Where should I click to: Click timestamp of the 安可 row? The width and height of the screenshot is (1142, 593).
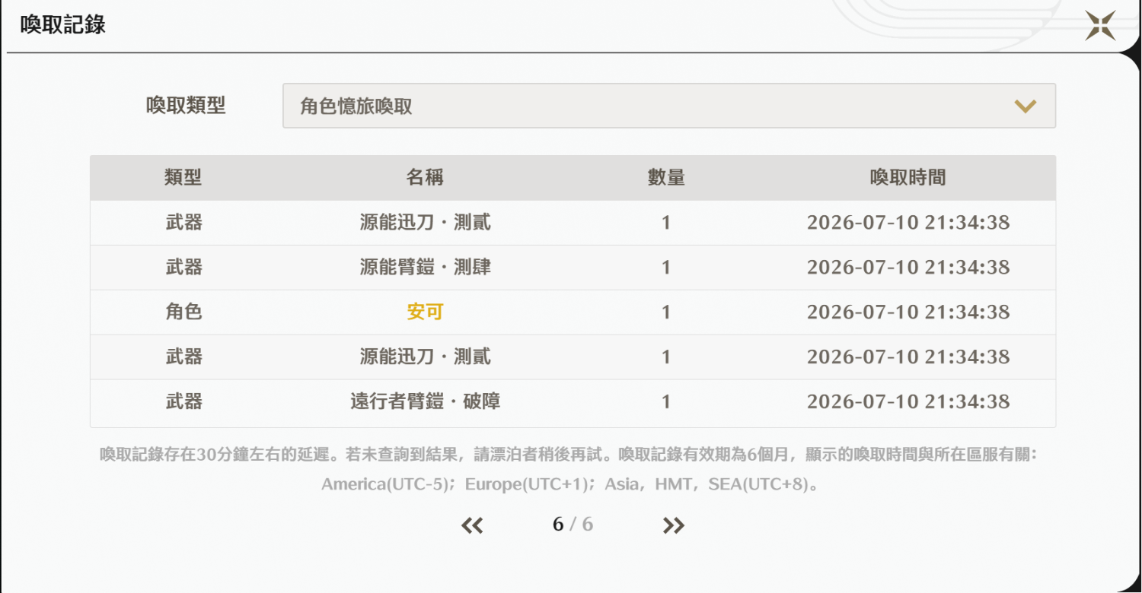point(908,312)
